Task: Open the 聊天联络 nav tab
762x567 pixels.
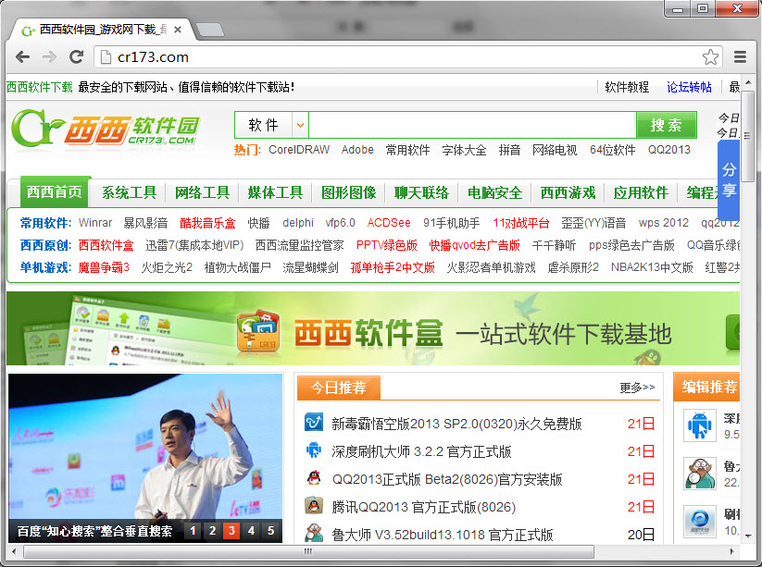Action: pos(421,192)
